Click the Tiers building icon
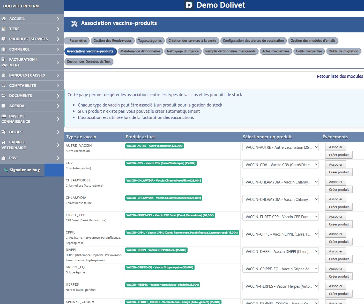This screenshot has width=364, height=304. coord(3,29)
